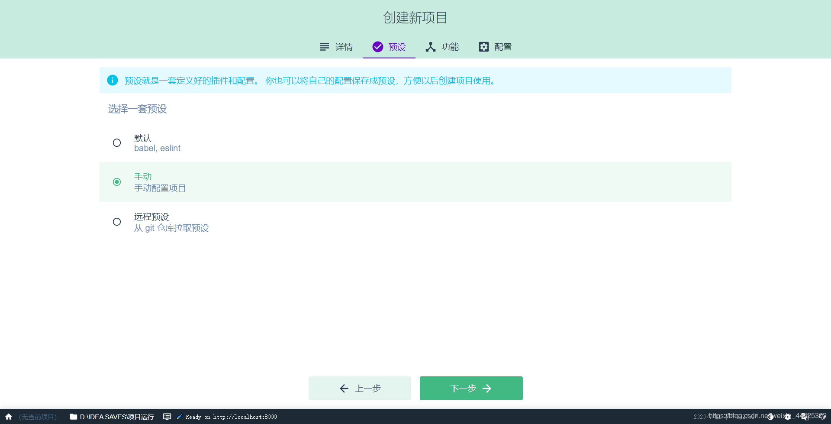Click the info icon in the preset notice
The image size is (831, 424).
(113, 80)
